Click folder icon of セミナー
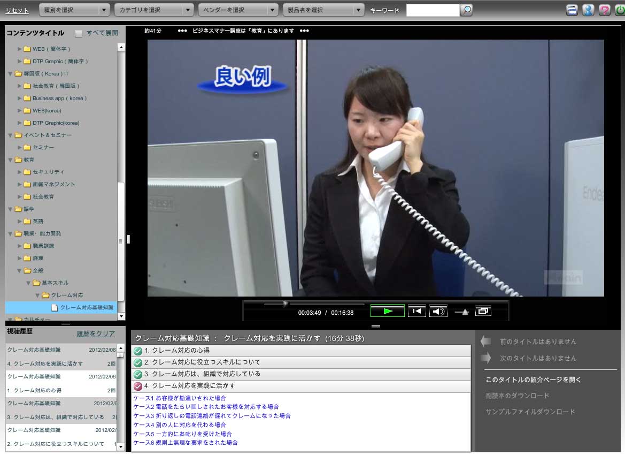The width and height of the screenshot is (625, 455). point(27,147)
